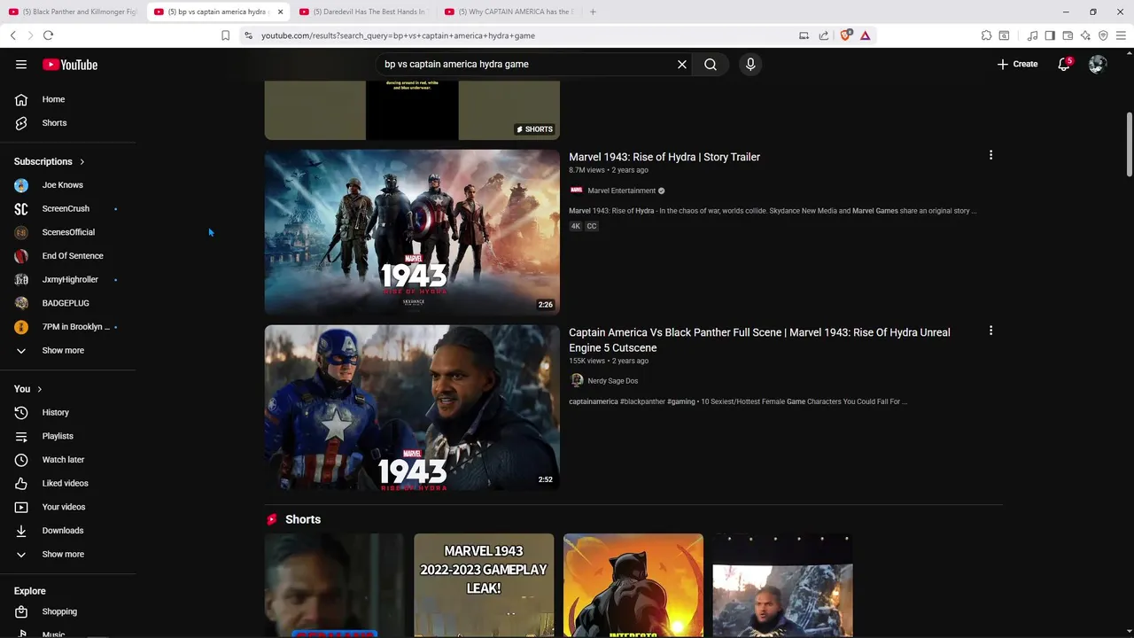This screenshot has width=1134, height=638.
Task: Open a new browser tab
Action: pos(593,12)
